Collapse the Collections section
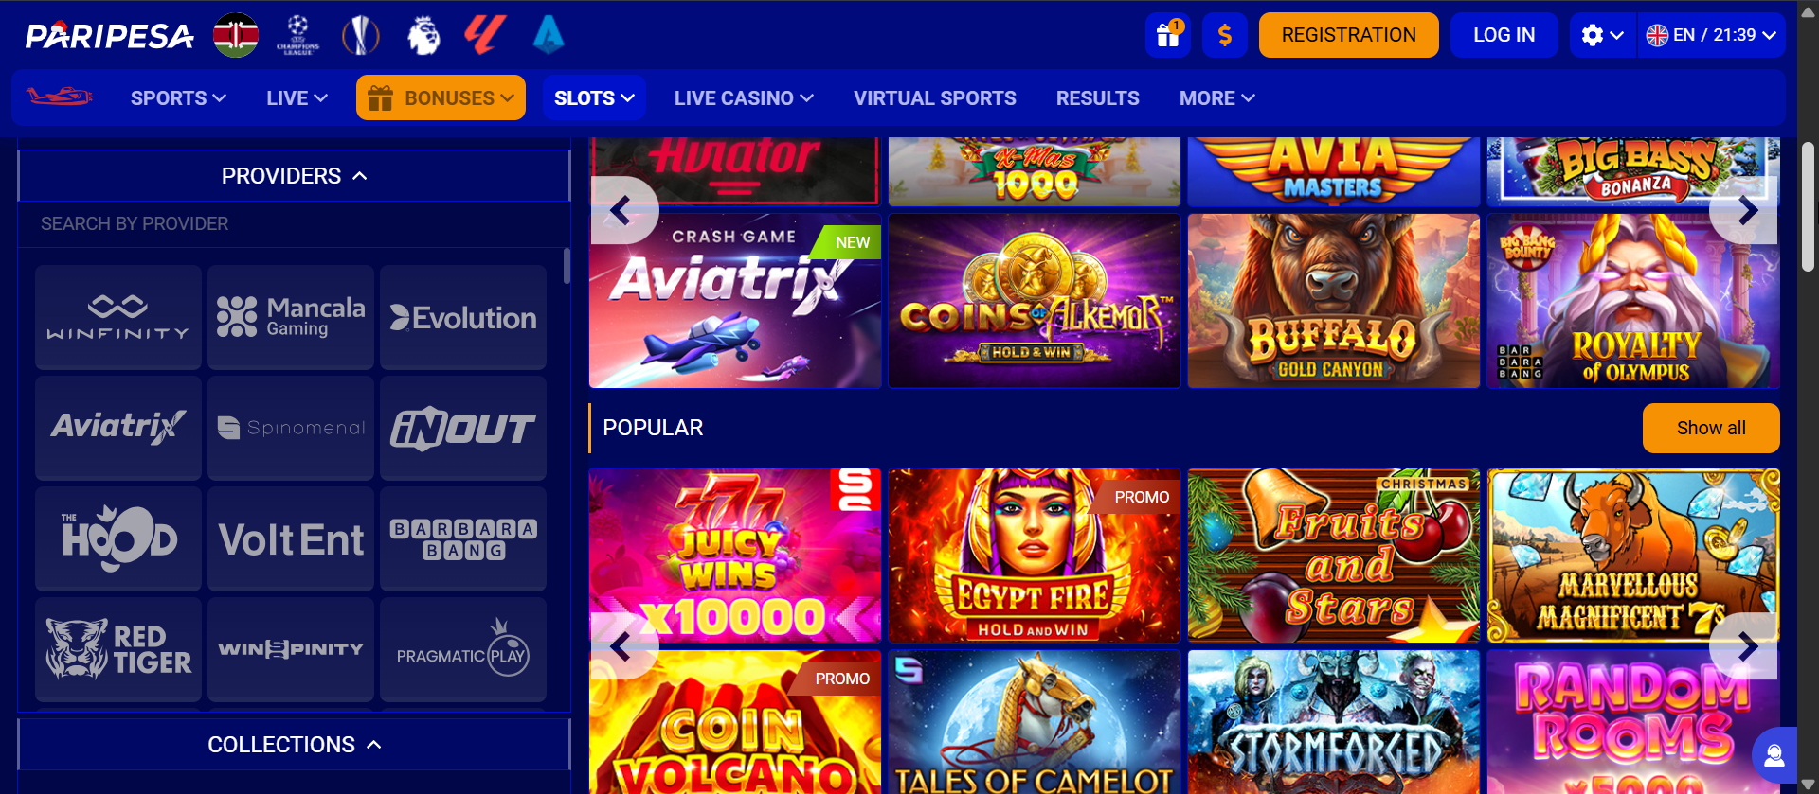This screenshot has width=1819, height=794. click(295, 745)
